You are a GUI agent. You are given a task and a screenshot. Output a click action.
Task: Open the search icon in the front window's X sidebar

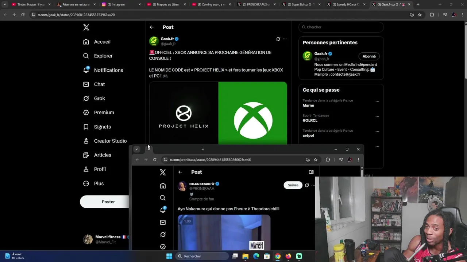(x=163, y=198)
